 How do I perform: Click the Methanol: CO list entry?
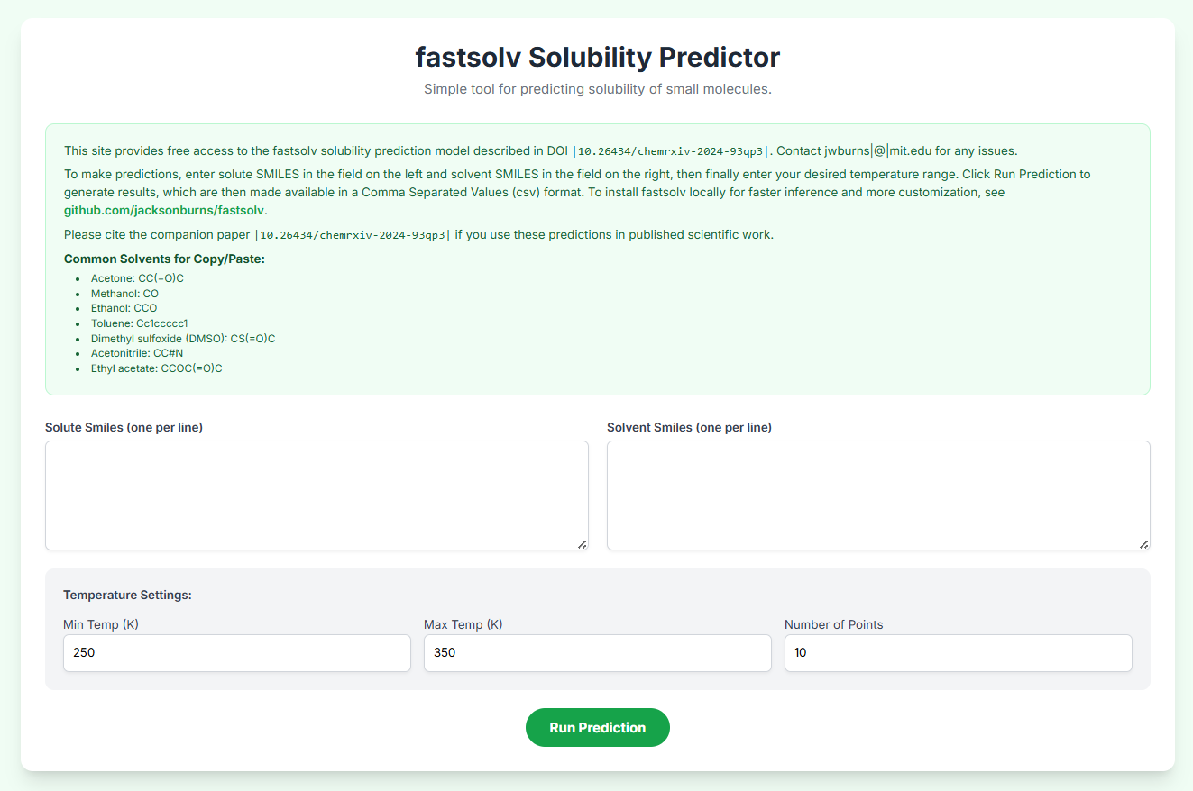tap(124, 294)
